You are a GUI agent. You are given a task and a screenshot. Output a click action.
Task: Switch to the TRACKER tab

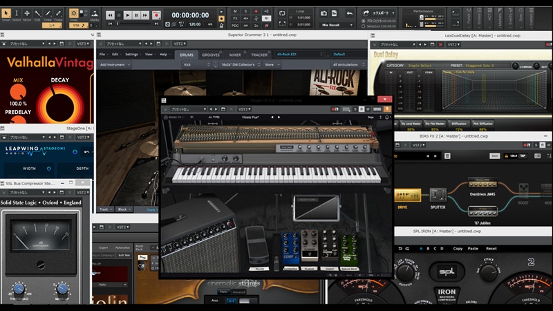[259, 55]
